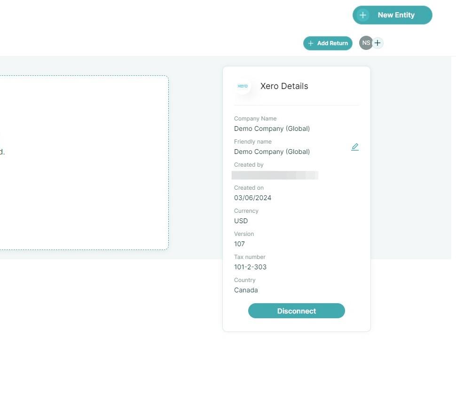456x403 pixels.
Task: Click the Xero logo icon
Action: pyautogui.click(x=243, y=86)
